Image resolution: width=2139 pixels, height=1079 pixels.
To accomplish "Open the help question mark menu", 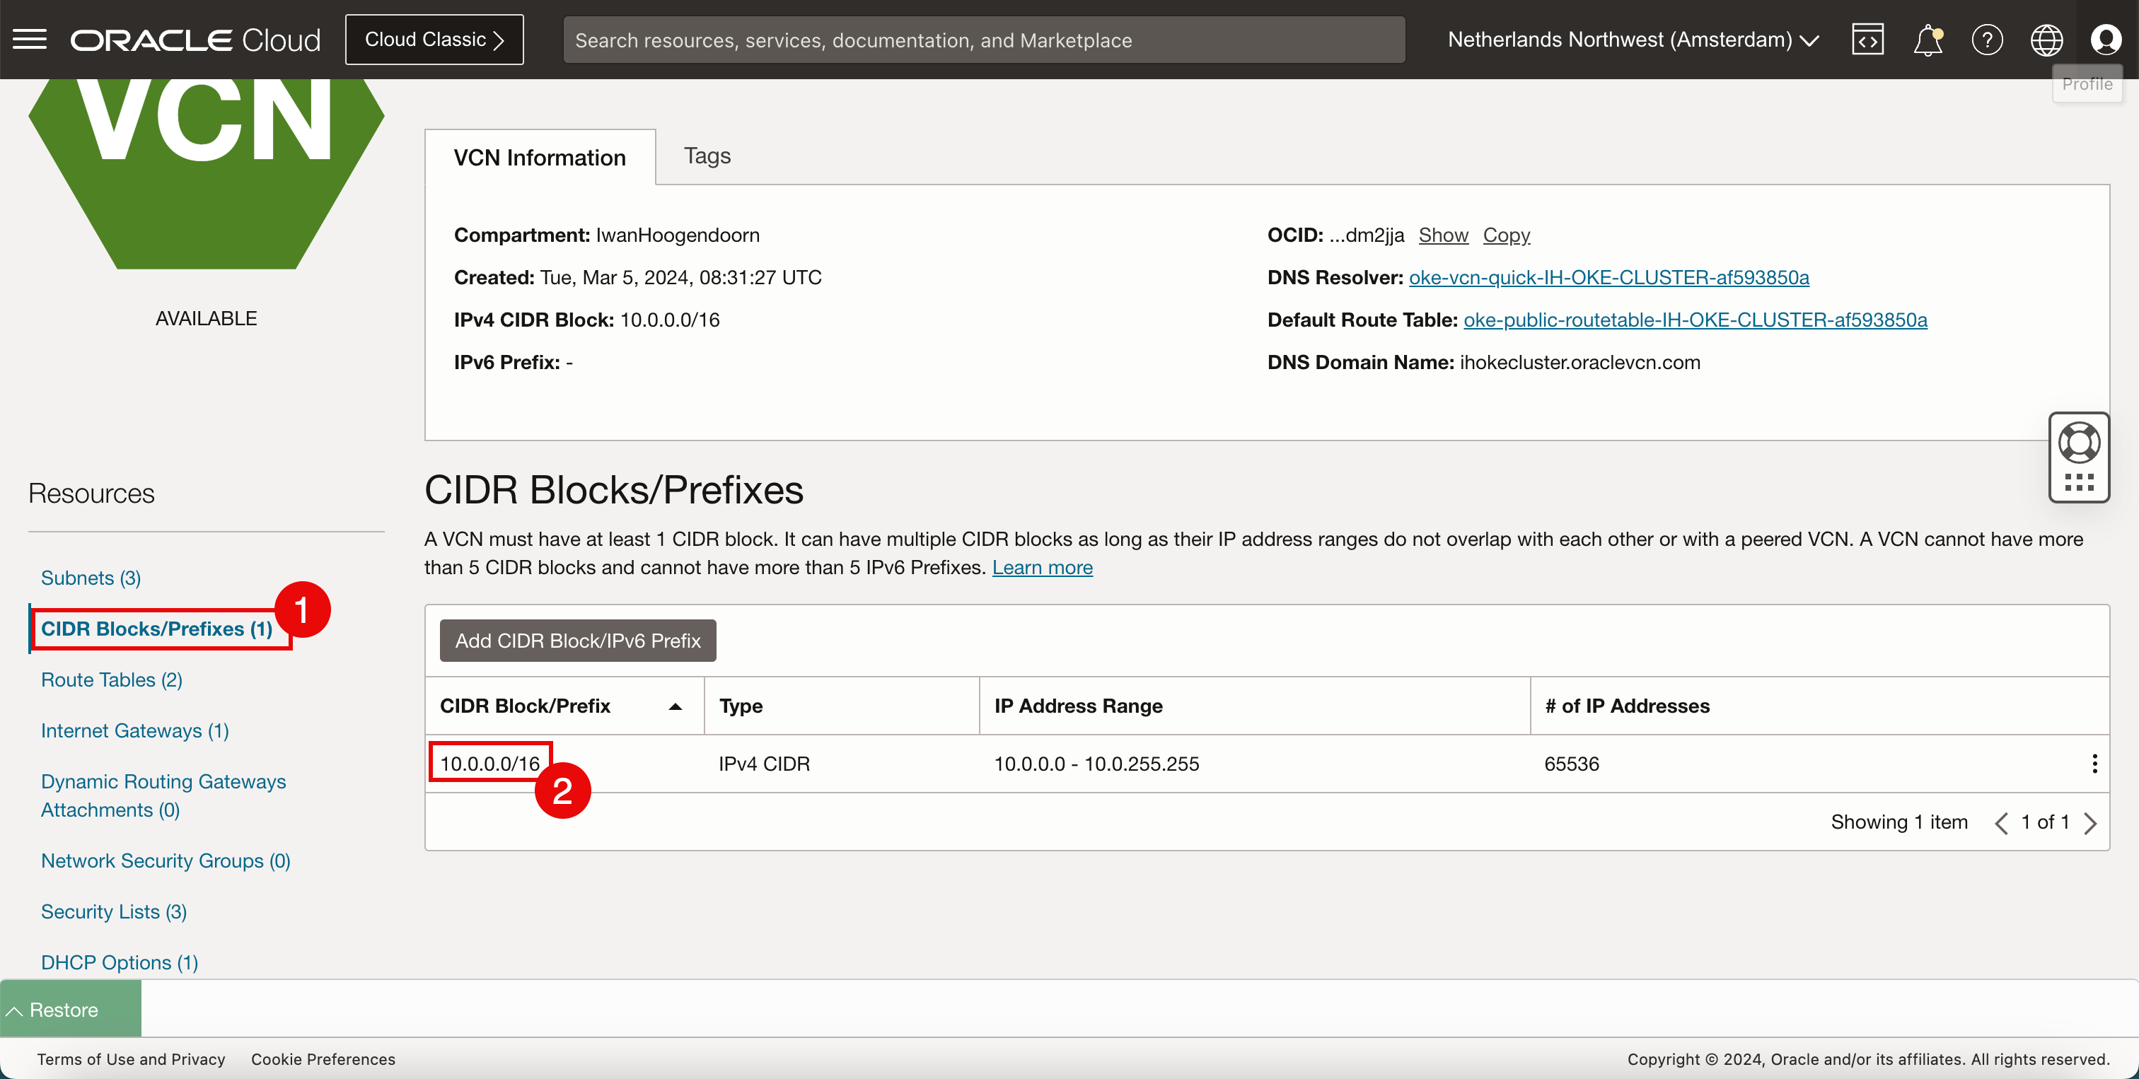I will pyautogui.click(x=1987, y=39).
